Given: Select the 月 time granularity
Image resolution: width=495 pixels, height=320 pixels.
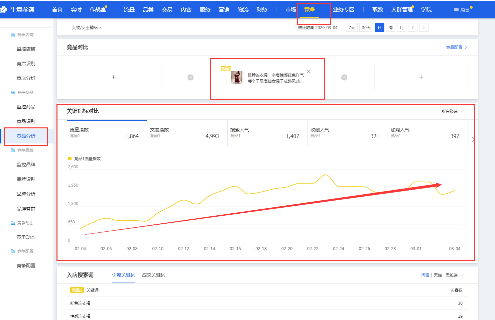Looking at the screenshot, I should coord(401,27).
